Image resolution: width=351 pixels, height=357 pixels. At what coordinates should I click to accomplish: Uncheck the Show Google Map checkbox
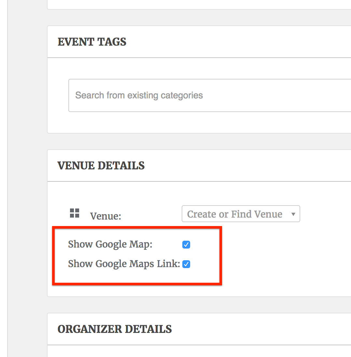click(x=186, y=245)
